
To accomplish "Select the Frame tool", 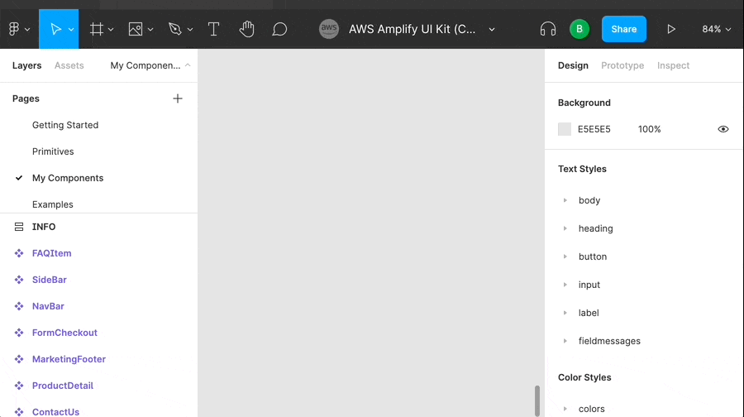I will [97, 29].
